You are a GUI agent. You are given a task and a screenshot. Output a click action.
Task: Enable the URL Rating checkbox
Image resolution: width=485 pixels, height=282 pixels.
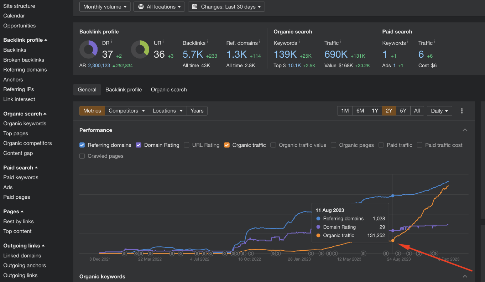click(x=187, y=145)
